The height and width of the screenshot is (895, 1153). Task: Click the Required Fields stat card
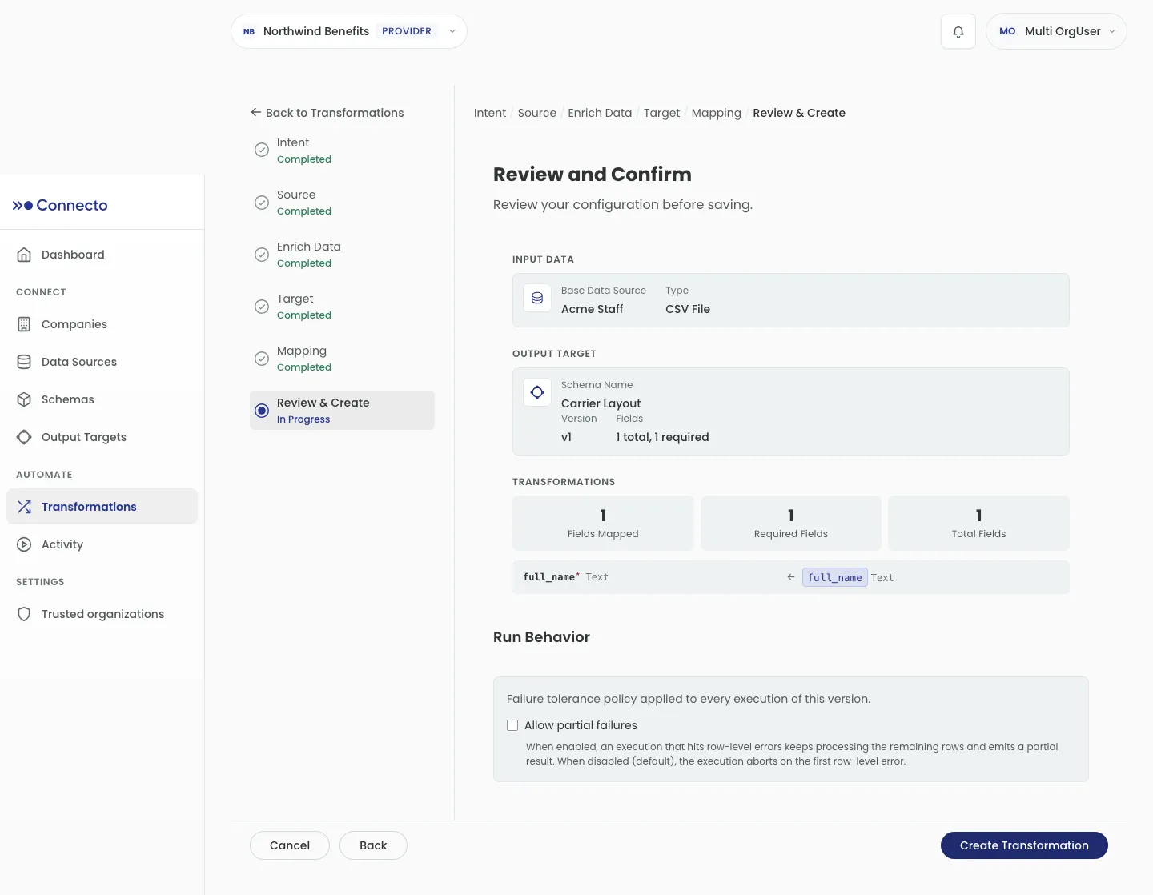(791, 523)
